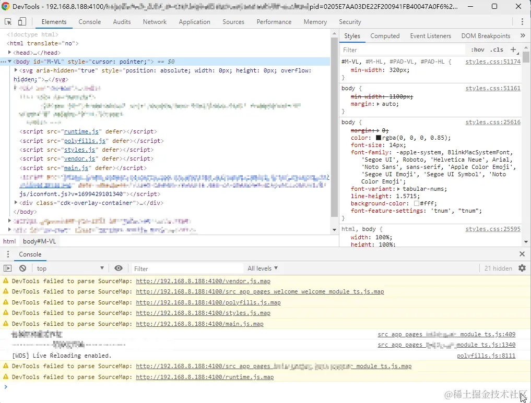The width and height of the screenshot is (531, 403).
Task: Create a live expression with the eye icon
Action: point(119,268)
